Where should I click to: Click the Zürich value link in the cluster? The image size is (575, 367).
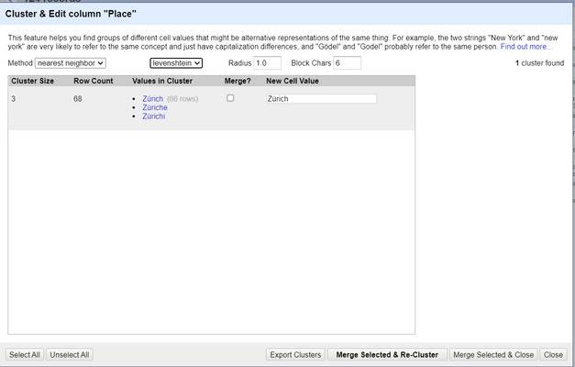[x=153, y=99]
